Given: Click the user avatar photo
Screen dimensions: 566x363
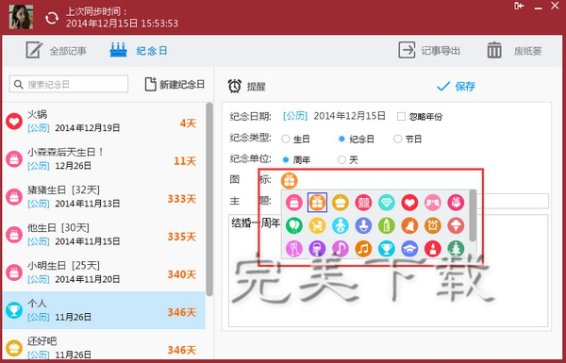Looking at the screenshot, I should [x=22, y=17].
